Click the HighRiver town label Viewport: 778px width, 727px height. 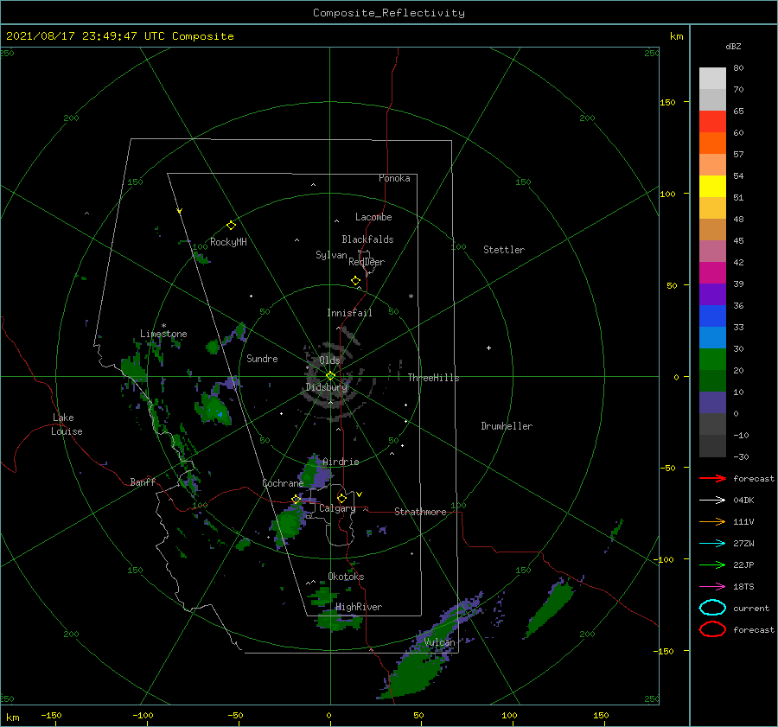pyautogui.click(x=359, y=607)
